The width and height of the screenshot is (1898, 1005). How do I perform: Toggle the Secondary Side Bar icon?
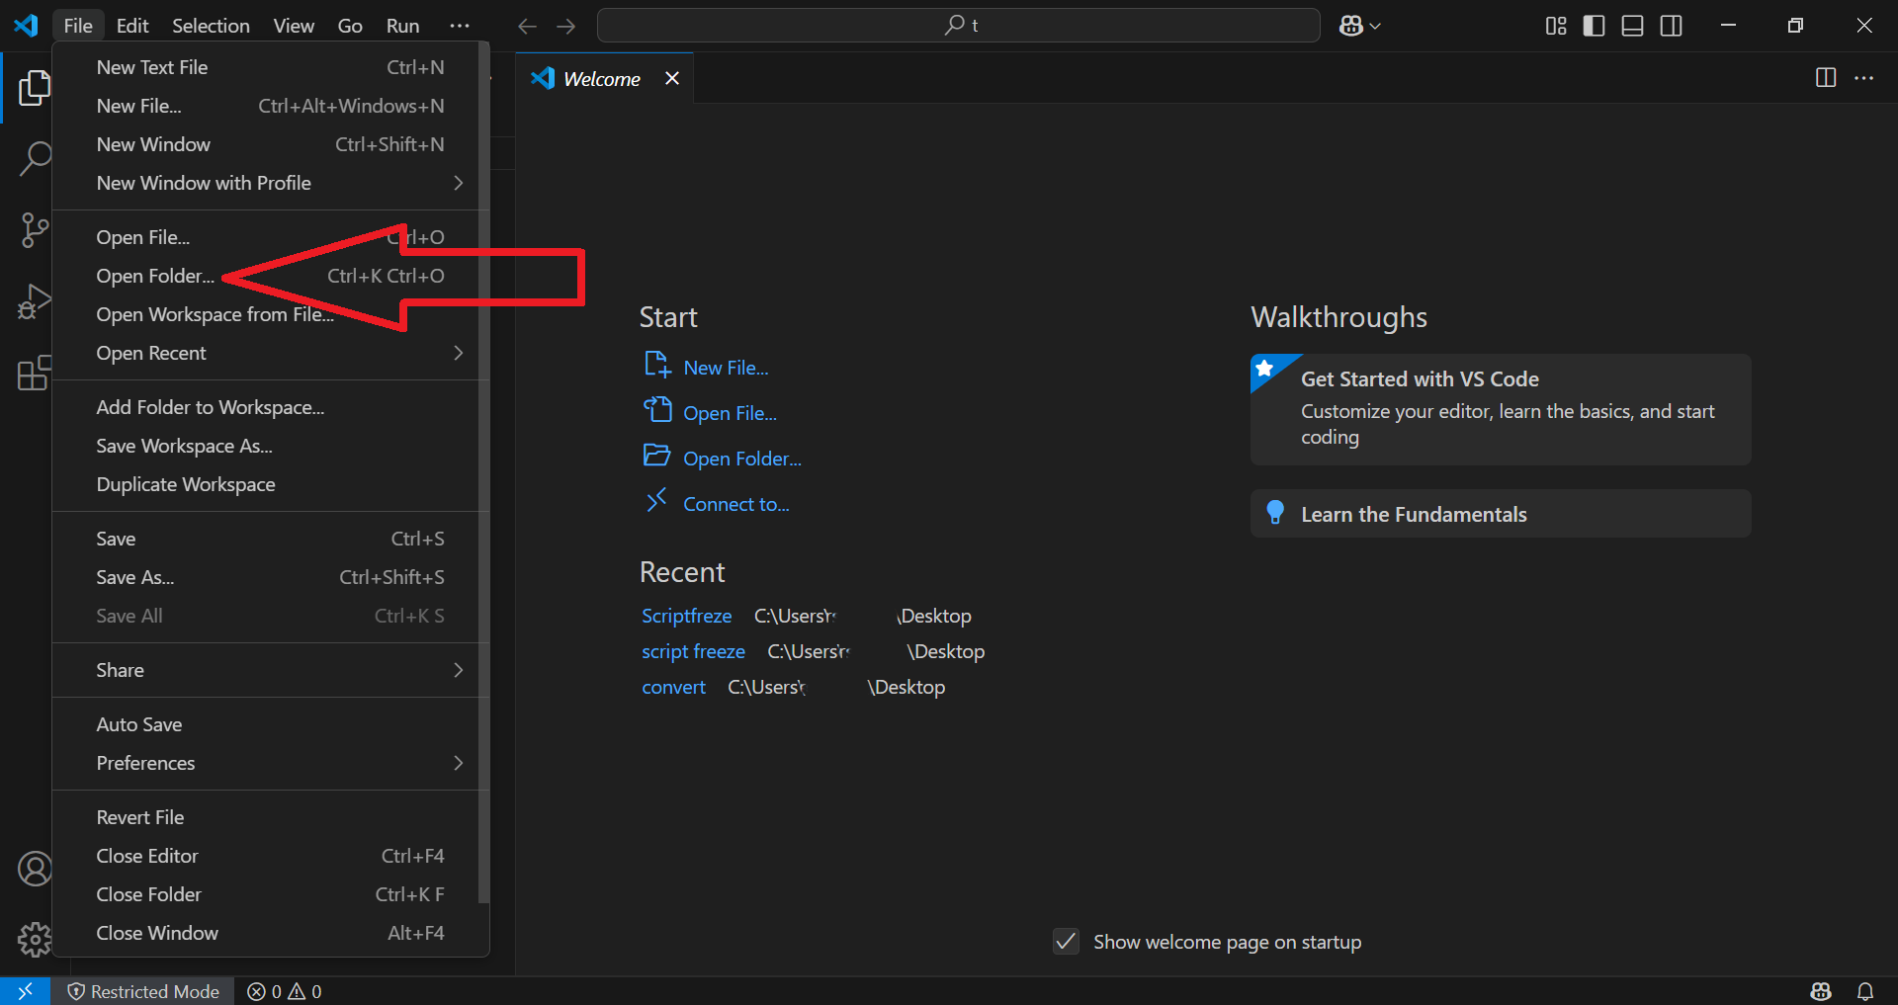coord(1671,26)
